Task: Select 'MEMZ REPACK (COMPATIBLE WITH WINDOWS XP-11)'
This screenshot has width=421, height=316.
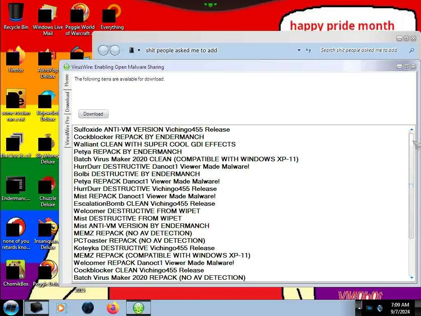Action: point(162,255)
